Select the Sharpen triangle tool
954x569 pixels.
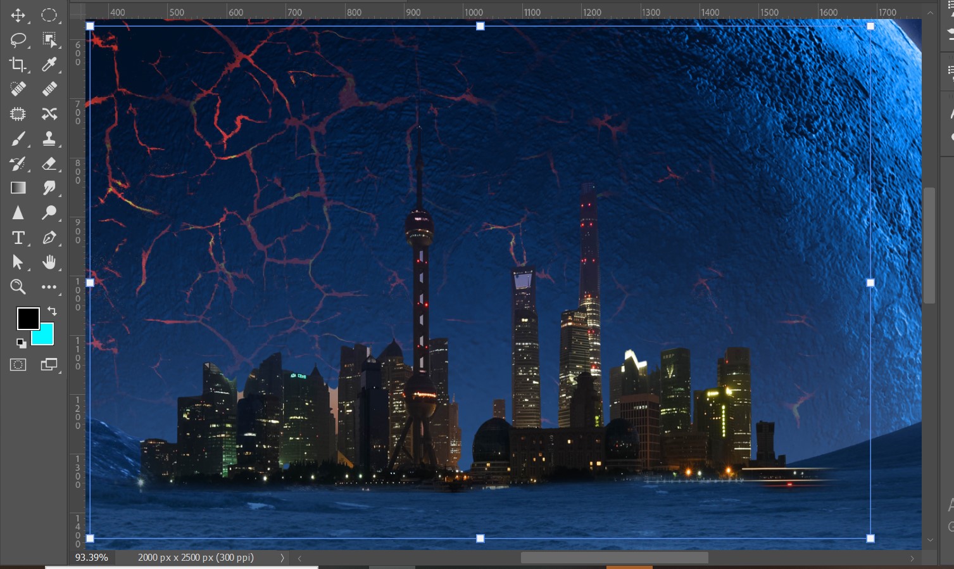18,213
